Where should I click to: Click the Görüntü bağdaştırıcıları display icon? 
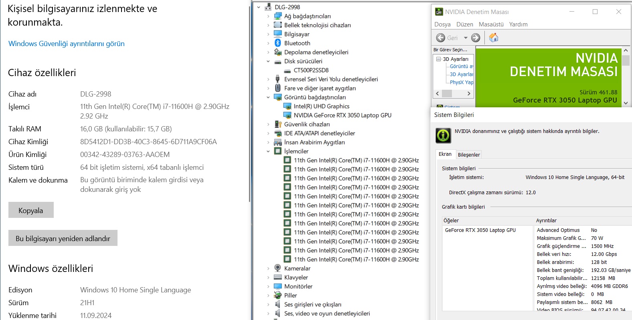(278, 97)
